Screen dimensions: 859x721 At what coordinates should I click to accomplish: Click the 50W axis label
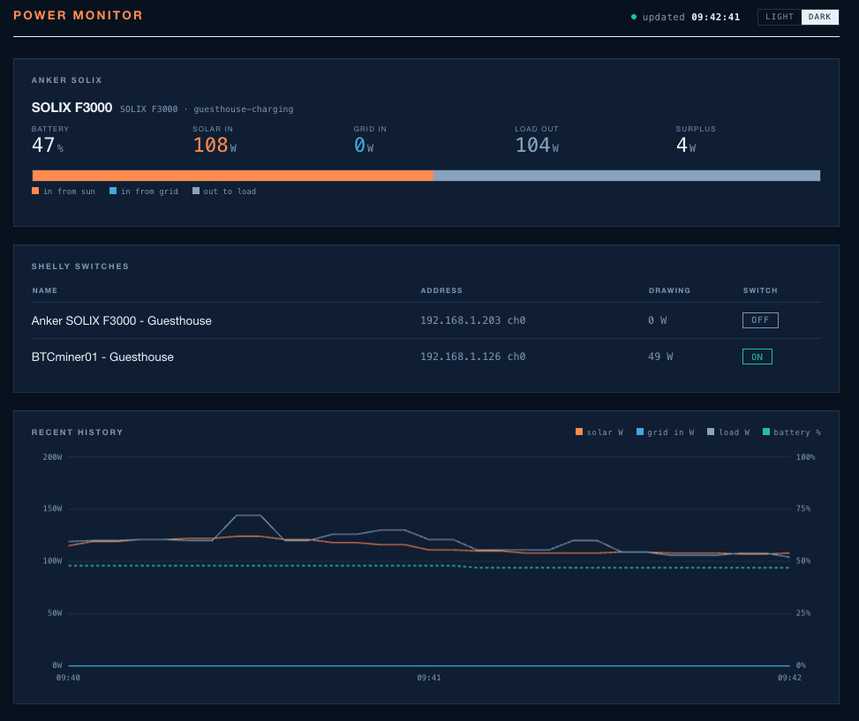[55, 613]
